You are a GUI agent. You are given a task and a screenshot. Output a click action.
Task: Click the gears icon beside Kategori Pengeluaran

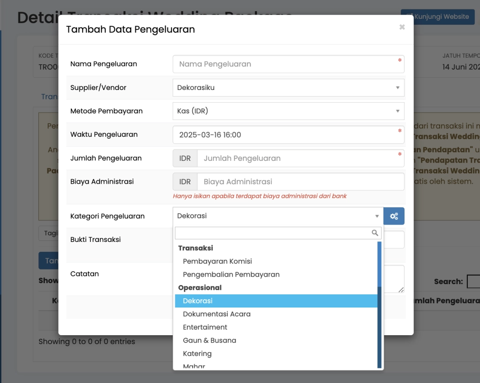(394, 216)
